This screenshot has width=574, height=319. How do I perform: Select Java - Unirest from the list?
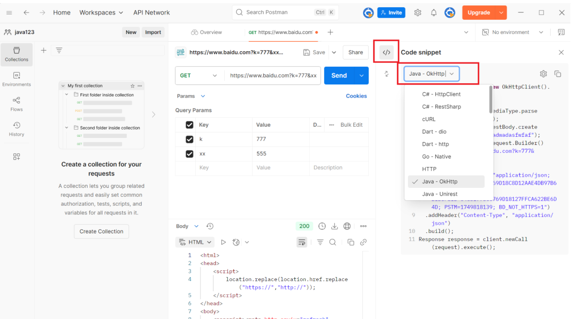click(x=446, y=194)
